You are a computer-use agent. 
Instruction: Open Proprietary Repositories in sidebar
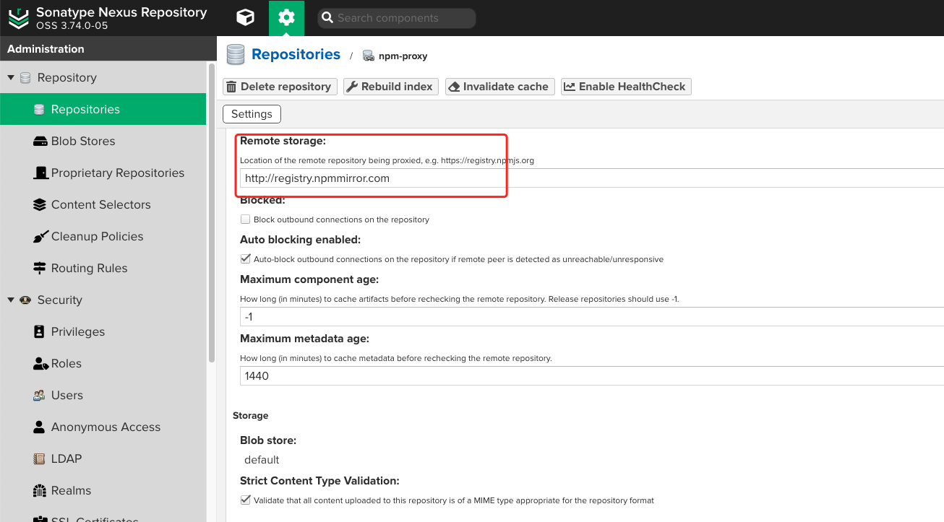pyautogui.click(x=103, y=173)
